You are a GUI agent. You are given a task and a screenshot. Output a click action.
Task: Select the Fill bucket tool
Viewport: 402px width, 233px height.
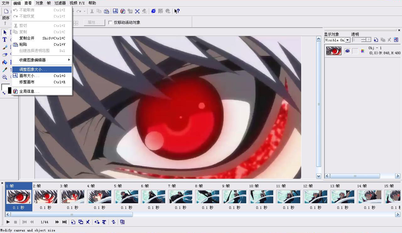coord(5,62)
